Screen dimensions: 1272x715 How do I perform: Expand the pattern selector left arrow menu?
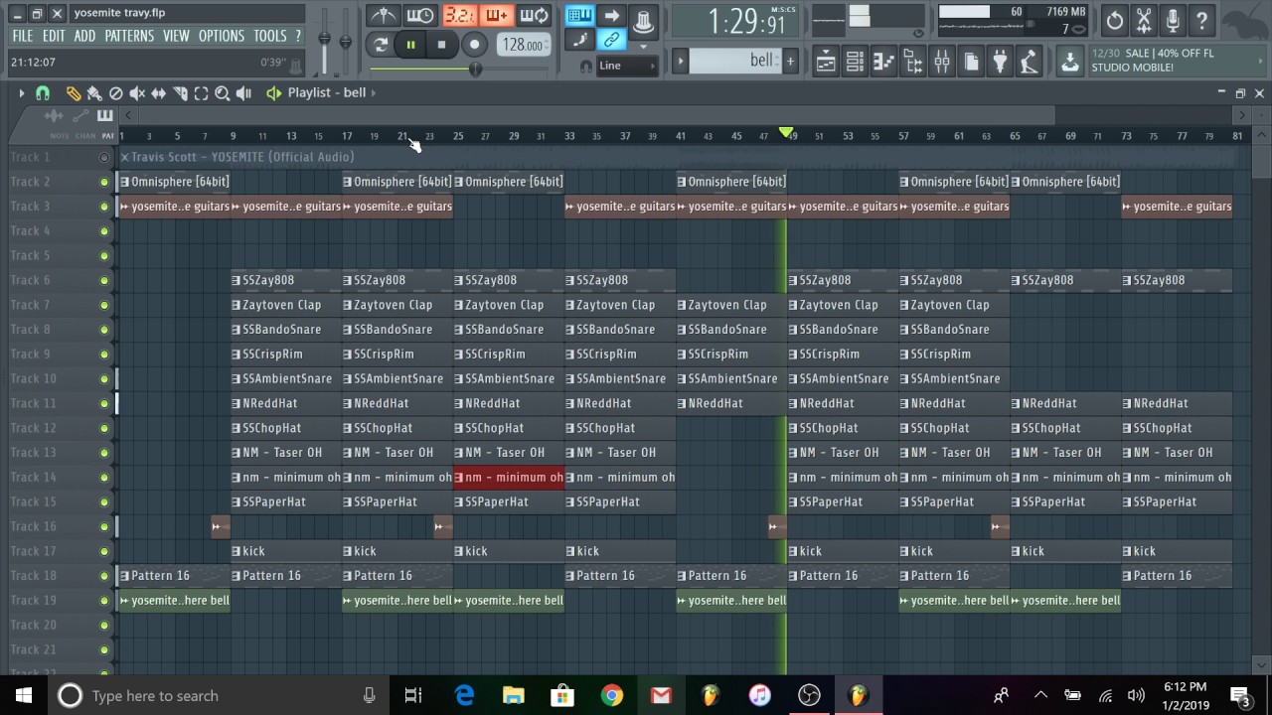click(x=681, y=62)
